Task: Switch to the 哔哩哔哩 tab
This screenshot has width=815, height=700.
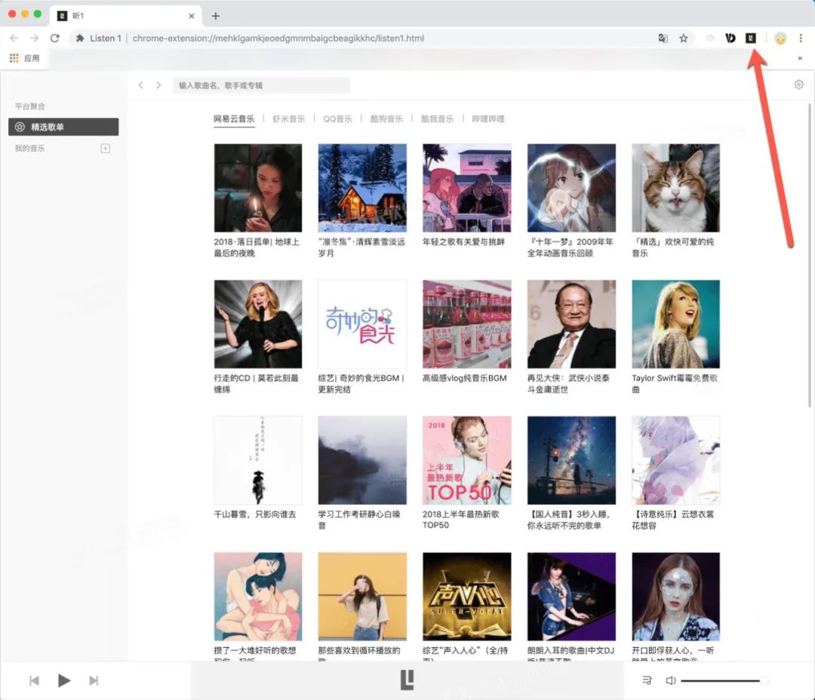Action: coord(488,119)
